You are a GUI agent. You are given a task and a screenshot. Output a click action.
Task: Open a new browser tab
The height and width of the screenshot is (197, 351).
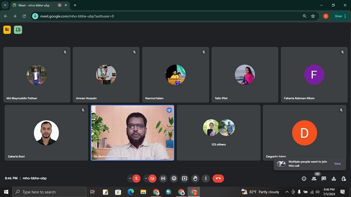point(75,5)
